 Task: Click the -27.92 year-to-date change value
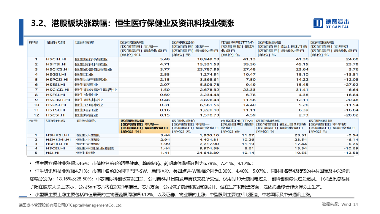click(x=351, y=84)
